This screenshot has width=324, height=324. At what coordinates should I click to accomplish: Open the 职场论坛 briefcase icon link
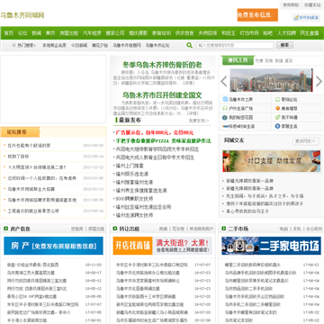(286, 99)
